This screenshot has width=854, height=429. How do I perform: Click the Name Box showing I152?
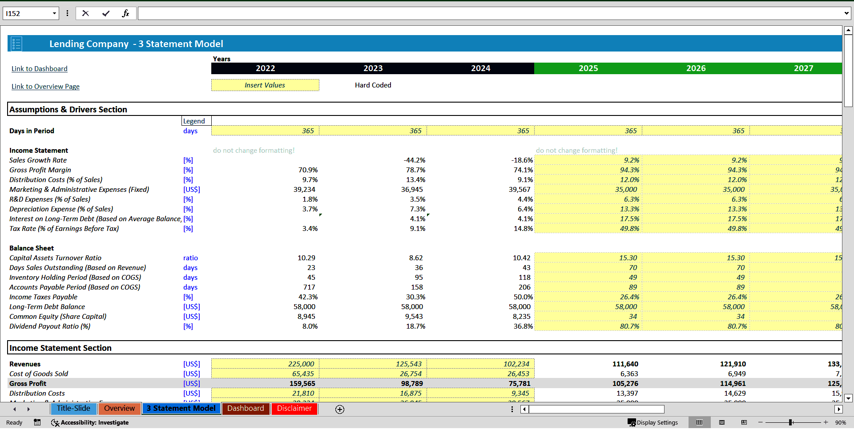coord(27,13)
